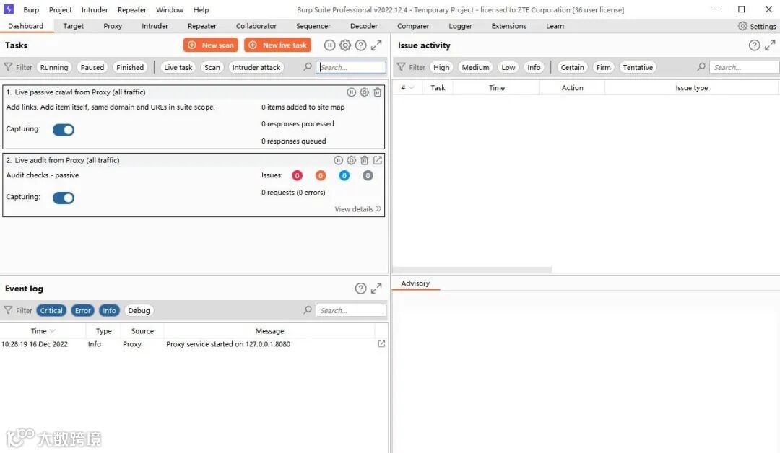
Task: Click the Message column header in Event log
Action: [269, 331]
